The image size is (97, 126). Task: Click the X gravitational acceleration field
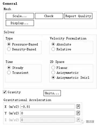click(48, 106)
